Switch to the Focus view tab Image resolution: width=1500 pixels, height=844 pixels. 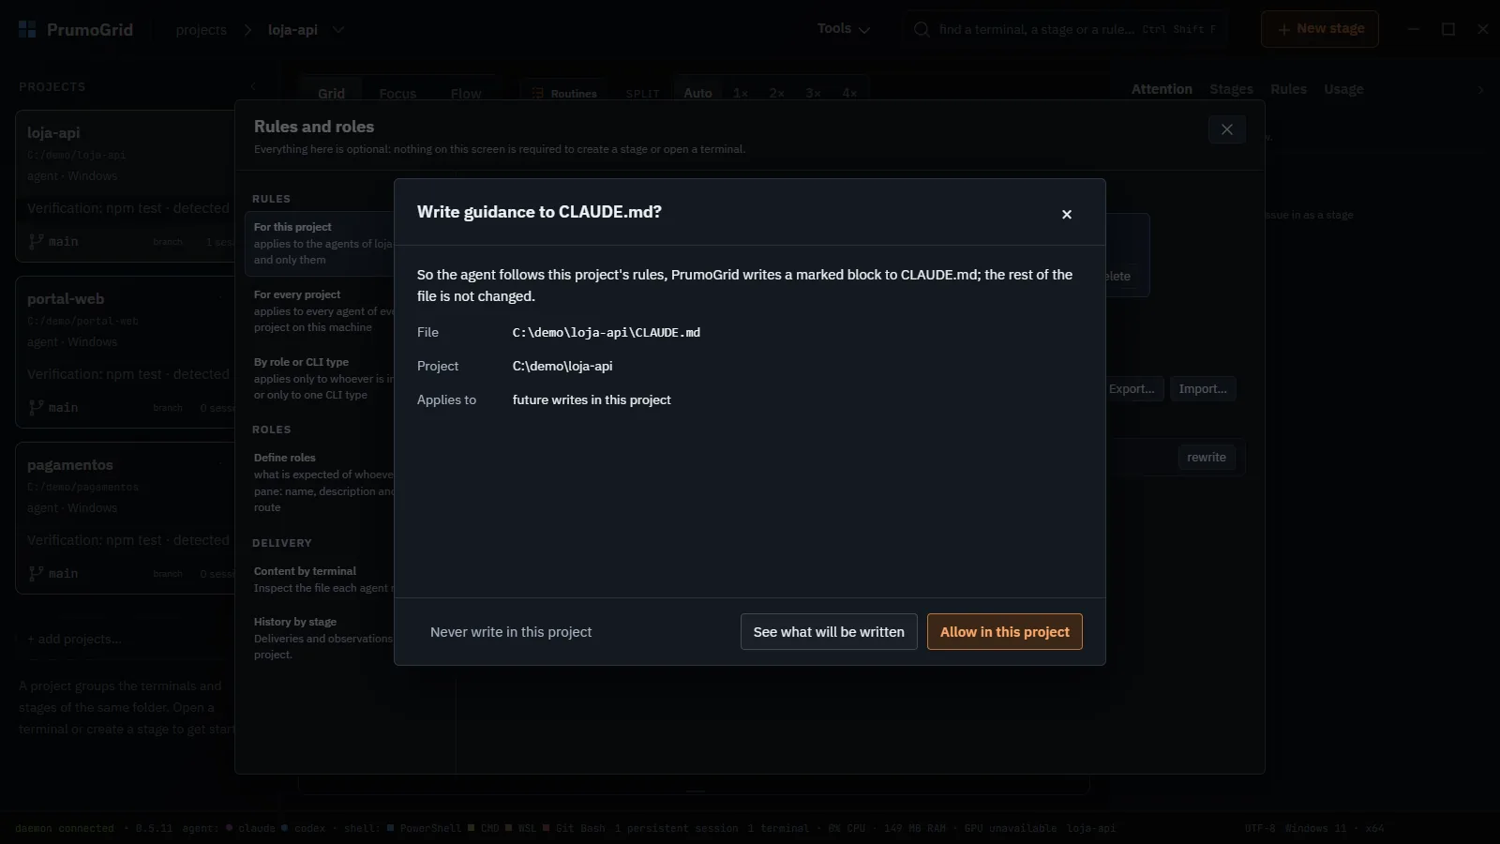397,94
